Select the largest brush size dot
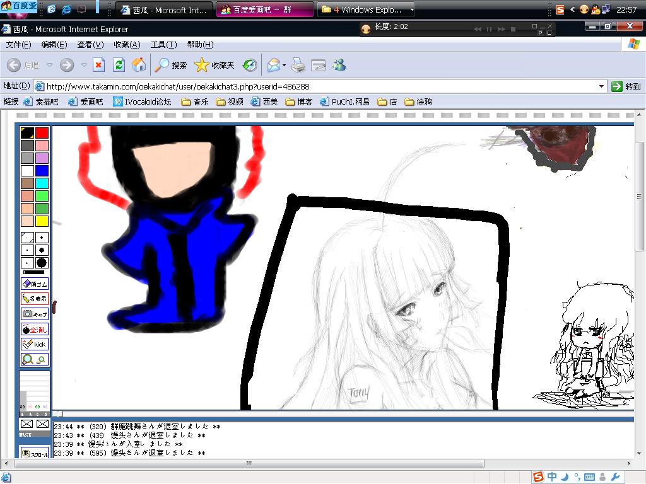 [42, 263]
